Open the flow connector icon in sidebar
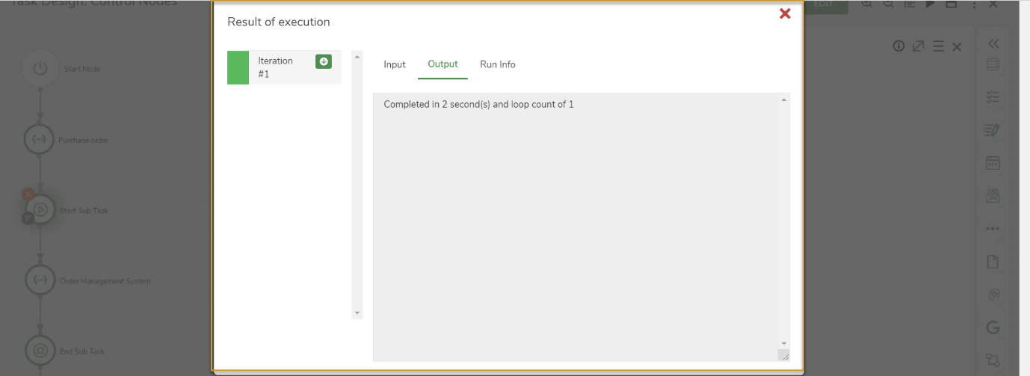The height and width of the screenshot is (376, 1030). 993,360
